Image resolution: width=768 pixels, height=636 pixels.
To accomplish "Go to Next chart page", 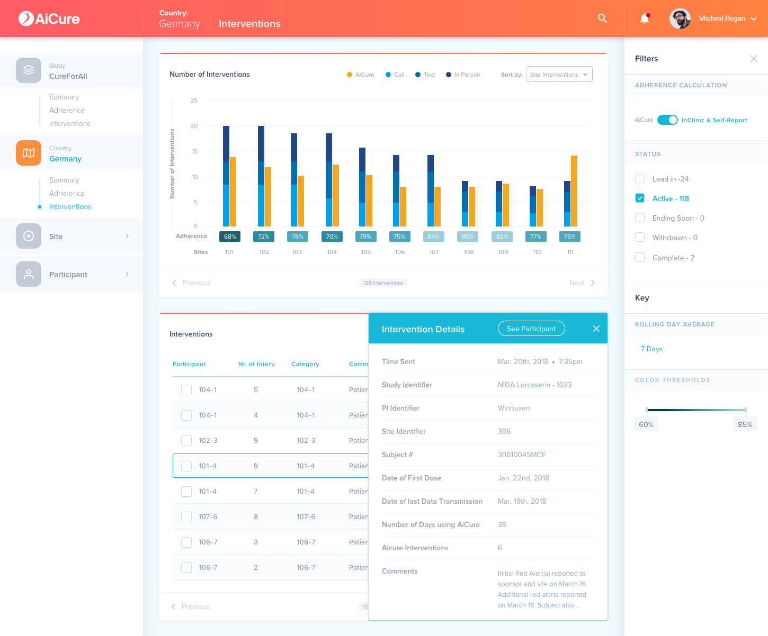I will point(582,283).
